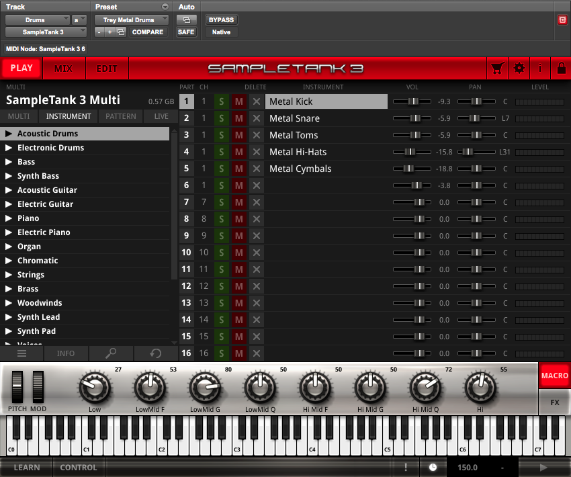Click the FX button
The width and height of the screenshot is (571, 477).
[x=555, y=402]
